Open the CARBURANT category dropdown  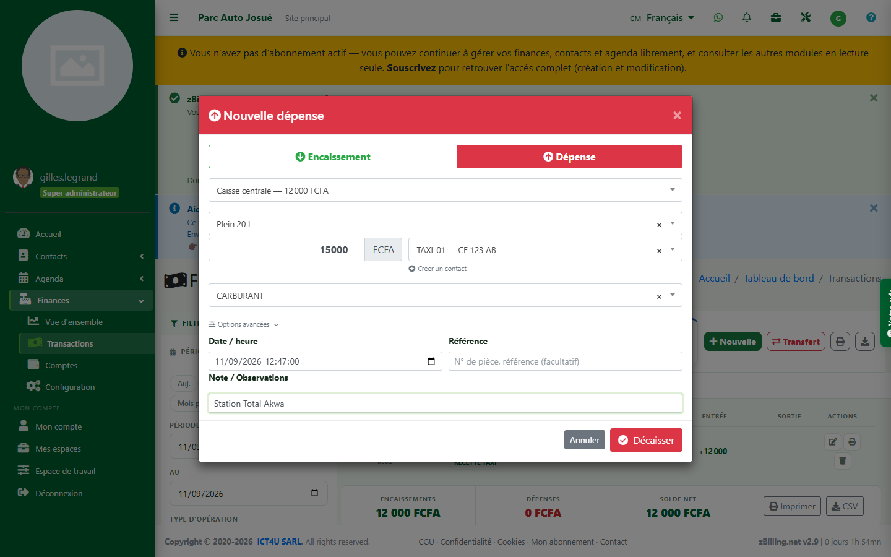pyautogui.click(x=445, y=295)
